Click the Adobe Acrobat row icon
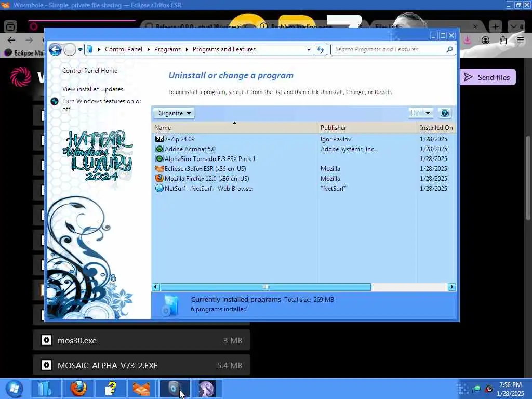Viewport: 532px width, 399px height. click(159, 149)
